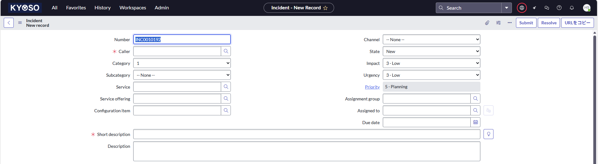Expand the Channel dropdown
This screenshot has width=598, height=164.
tap(431, 40)
